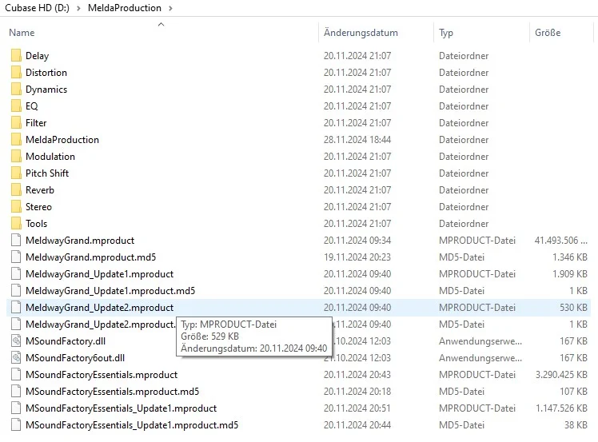Select the Distortion folder name
The height and width of the screenshot is (442, 598).
point(46,73)
